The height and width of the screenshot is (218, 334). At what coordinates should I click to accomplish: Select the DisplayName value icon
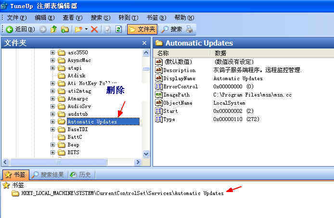pyautogui.click(x=159, y=78)
